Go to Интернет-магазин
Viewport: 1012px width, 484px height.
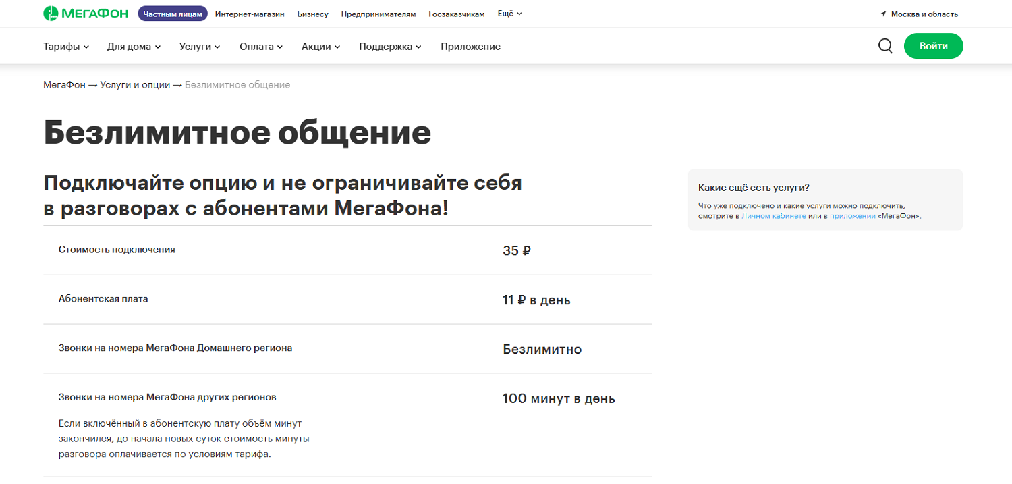[250, 14]
